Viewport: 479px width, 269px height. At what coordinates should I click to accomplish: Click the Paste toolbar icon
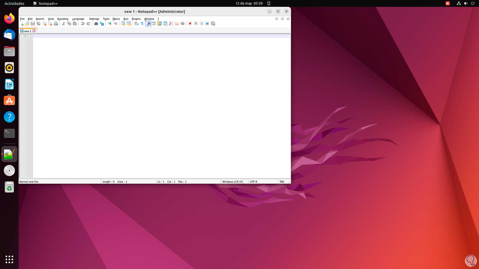pyautogui.click(x=75, y=24)
